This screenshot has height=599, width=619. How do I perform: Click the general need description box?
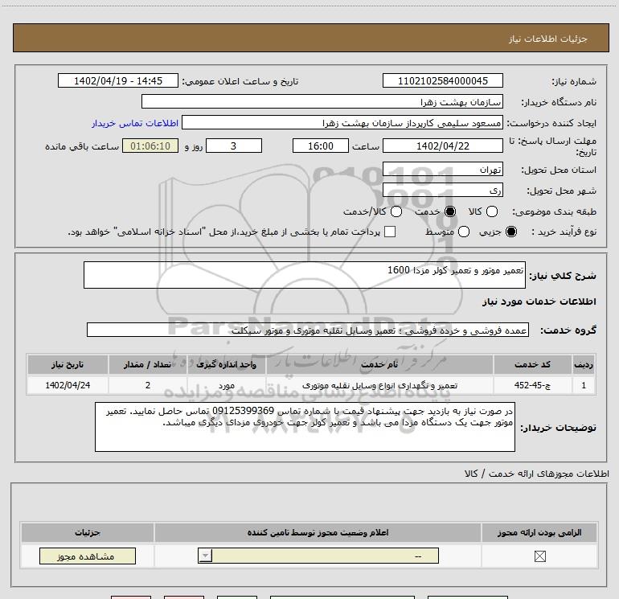point(305,275)
